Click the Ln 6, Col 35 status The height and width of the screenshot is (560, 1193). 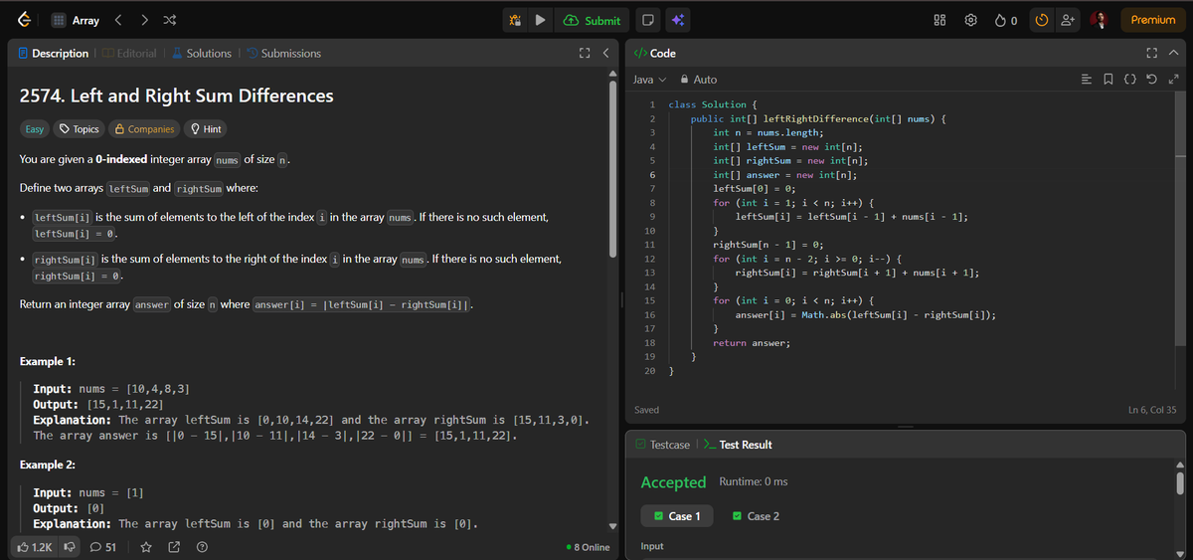[x=1152, y=410]
